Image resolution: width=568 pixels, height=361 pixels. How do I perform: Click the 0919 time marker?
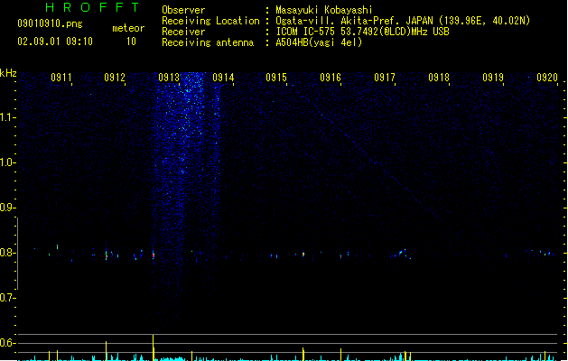click(x=493, y=78)
